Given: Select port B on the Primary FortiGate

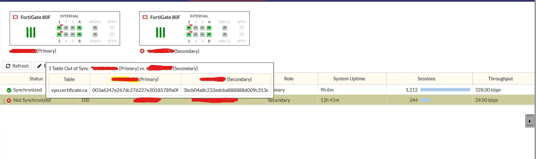Looking at the screenshot, I should coord(80,35).
